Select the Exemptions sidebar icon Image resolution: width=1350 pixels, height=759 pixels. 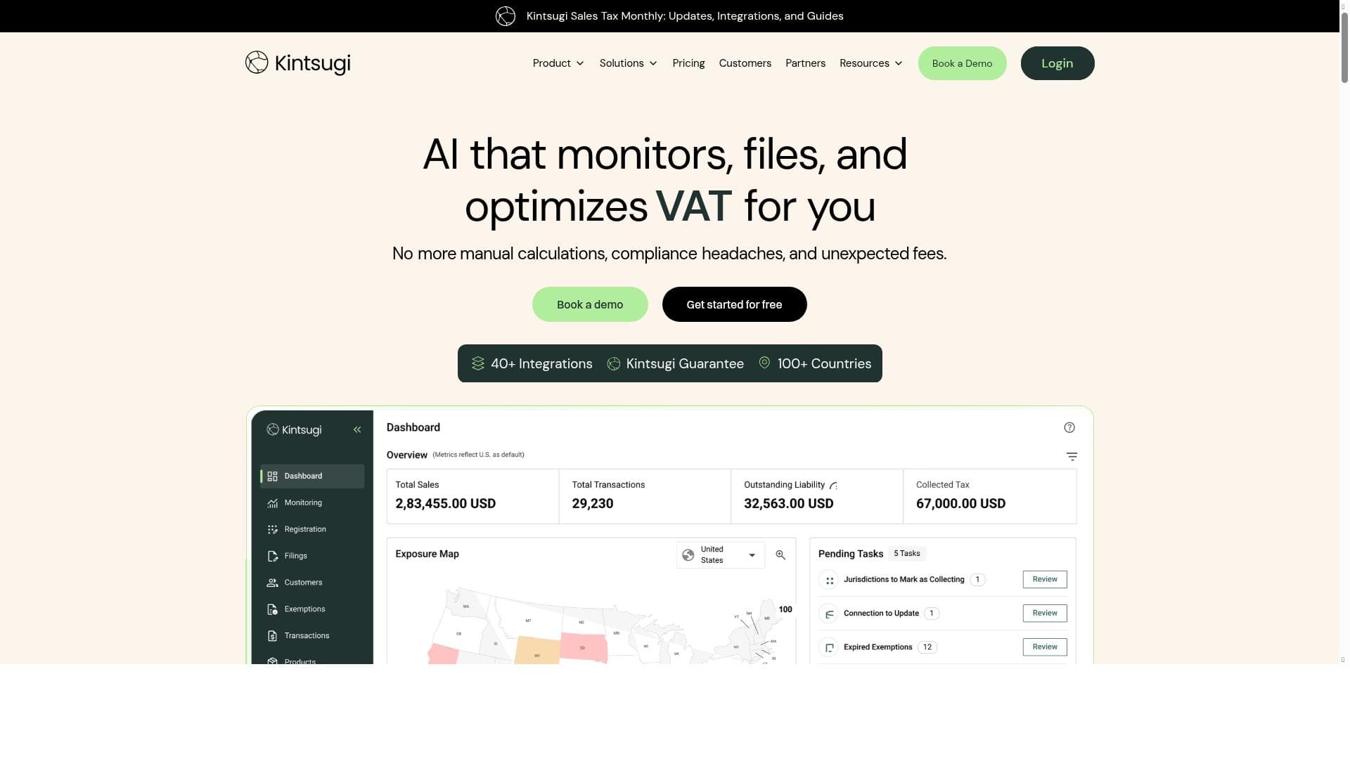click(272, 609)
